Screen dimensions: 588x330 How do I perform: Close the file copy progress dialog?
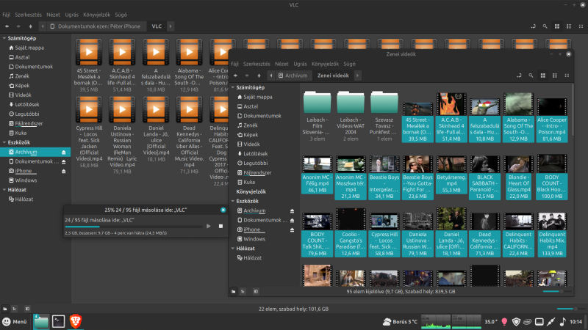223,210
